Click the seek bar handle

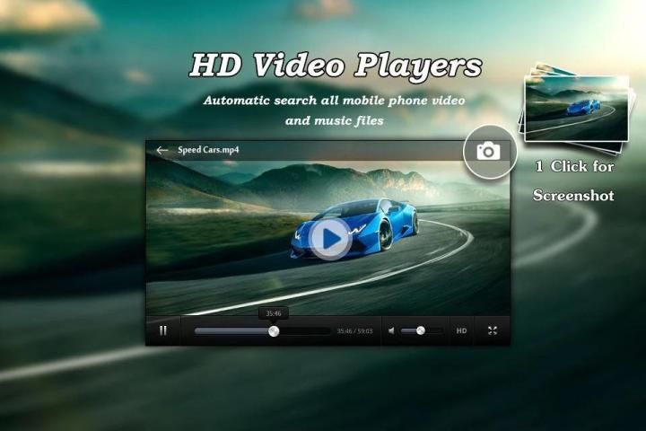coord(274,330)
